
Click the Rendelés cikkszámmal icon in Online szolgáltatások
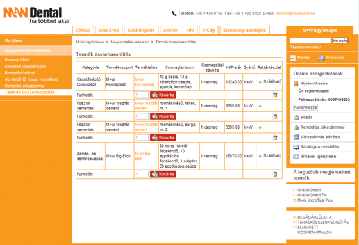[296, 127]
